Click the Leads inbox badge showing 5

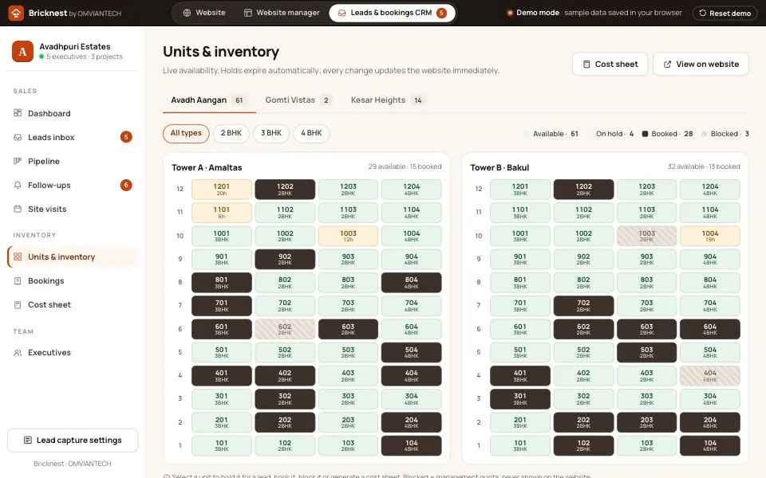(126, 137)
